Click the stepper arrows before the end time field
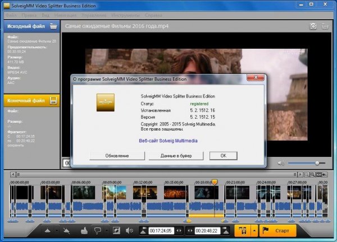The width and height of the screenshot is (337, 242). pyautogui.click(x=190, y=231)
